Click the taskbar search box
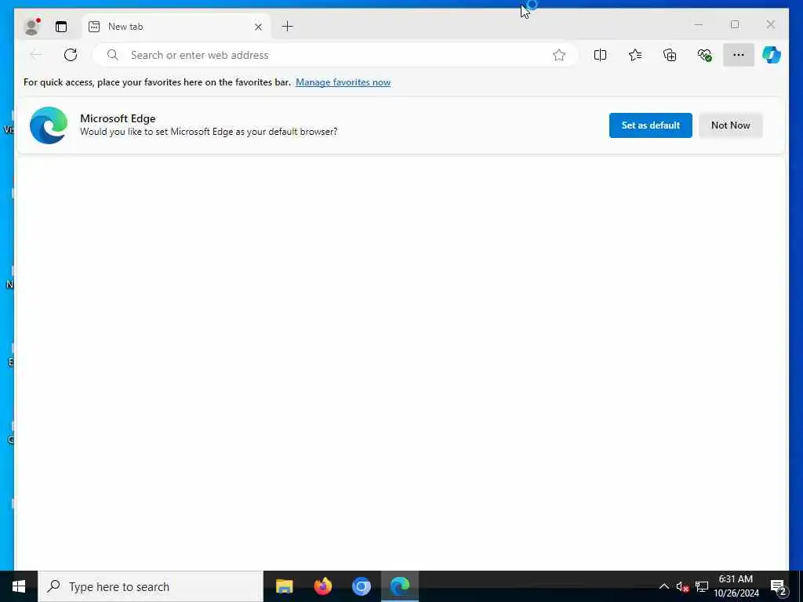 pyautogui.click(x=151, y=586)
